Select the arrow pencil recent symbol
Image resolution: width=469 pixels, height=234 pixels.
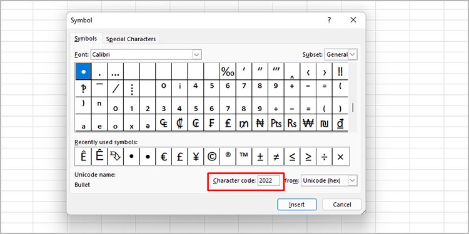116,157
